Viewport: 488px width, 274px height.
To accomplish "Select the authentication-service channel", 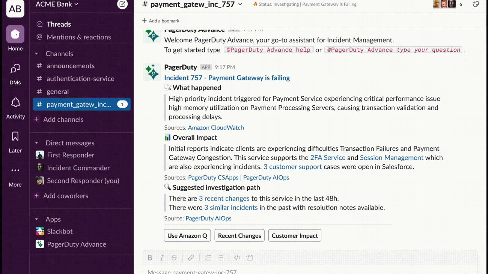I will (80, 78).
